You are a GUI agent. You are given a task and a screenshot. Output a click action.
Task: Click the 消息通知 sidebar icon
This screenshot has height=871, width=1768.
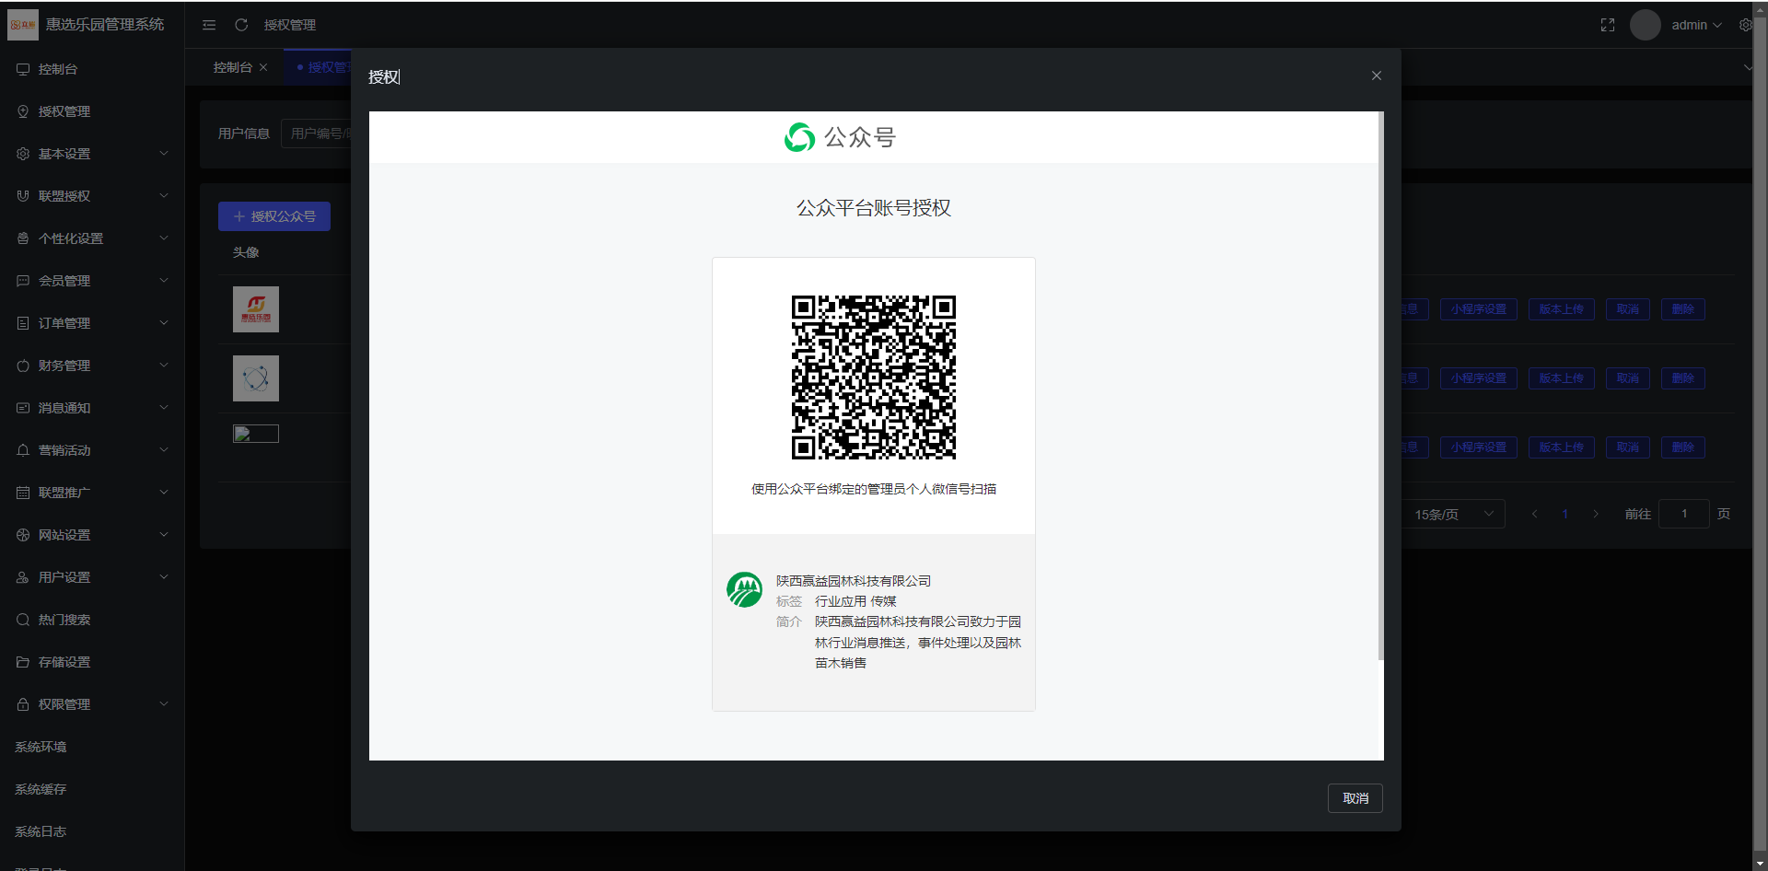[x=23, y=408]
